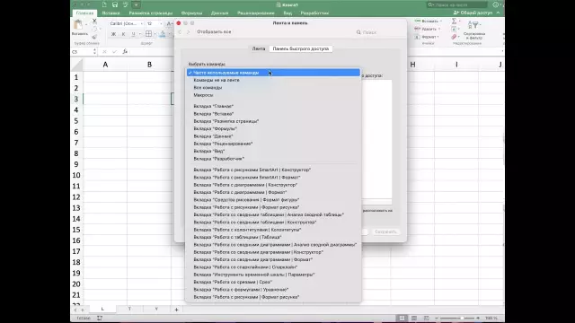Click the Сохранить button in dialog

coord(385,231)
